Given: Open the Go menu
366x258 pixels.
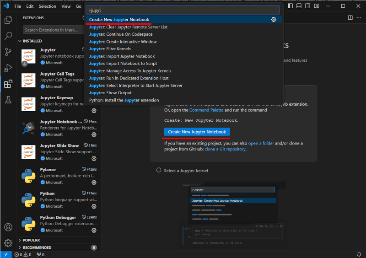Looking at the screenshot, I should [79, 6].
